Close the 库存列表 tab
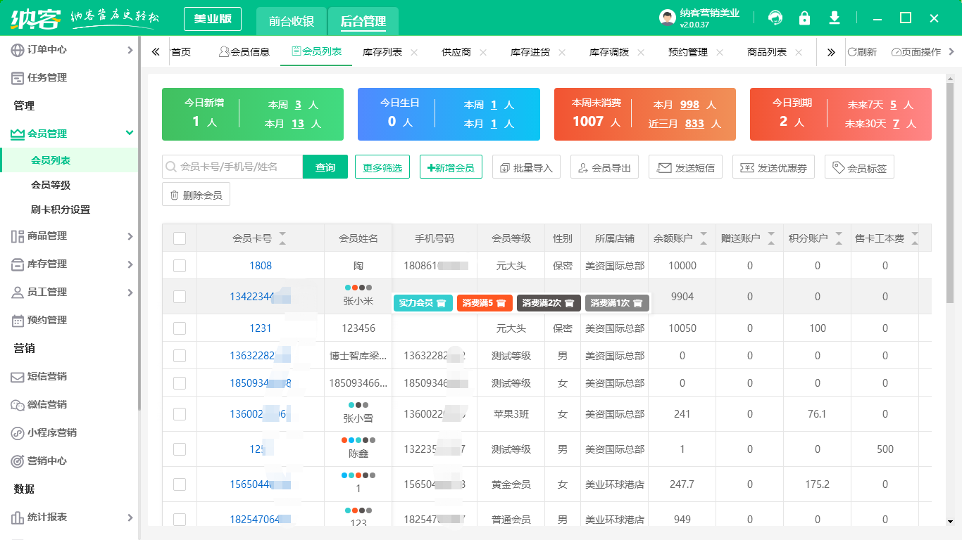 (x=414, y=52)
